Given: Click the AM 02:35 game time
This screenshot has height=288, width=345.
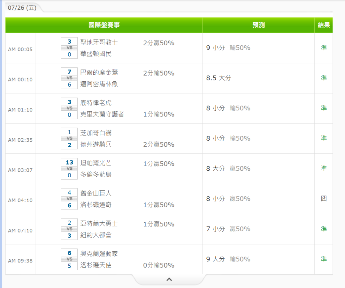Looking at the screenshot, I should pos(20,140).
